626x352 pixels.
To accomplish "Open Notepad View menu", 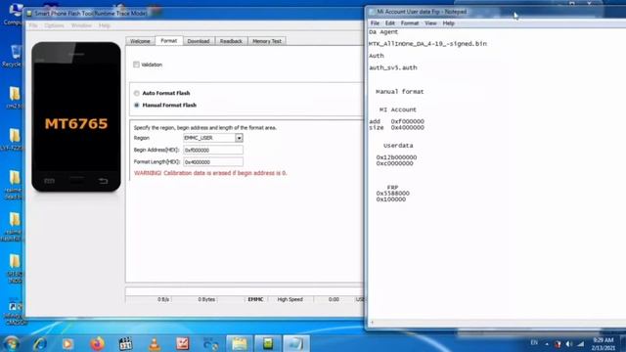I will point(430,23).
